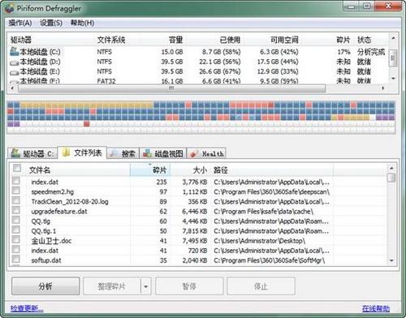This screenshot has height=318, width=406.
Task: Click the 分析 button
Action: pyautogui.click(x=45, y=286)
